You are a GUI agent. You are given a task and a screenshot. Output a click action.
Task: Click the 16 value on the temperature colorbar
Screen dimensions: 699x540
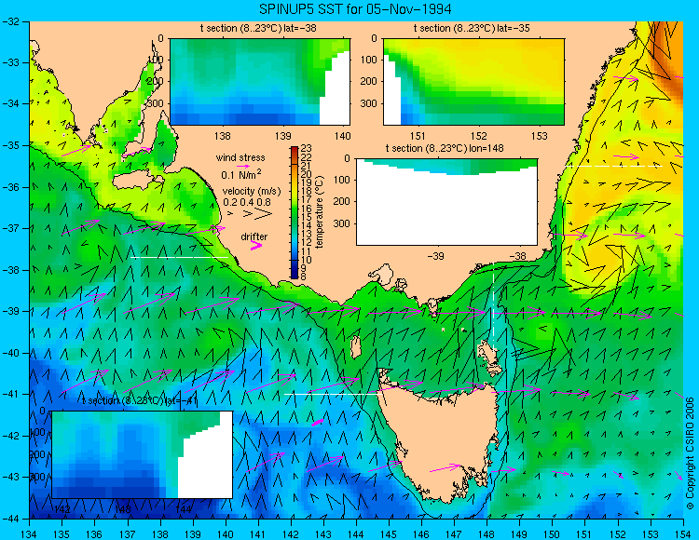click(307, 208)
